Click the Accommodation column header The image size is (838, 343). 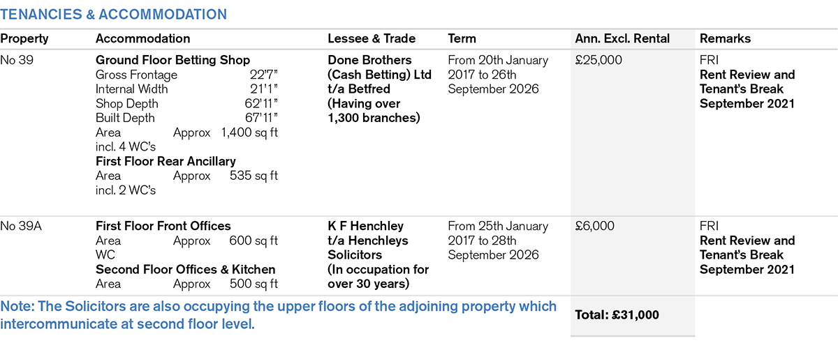click(x=142, y=39)
